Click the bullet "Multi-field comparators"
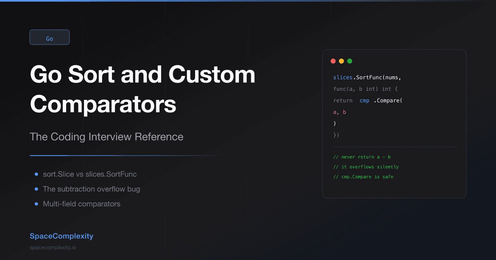Screen dimensions: 496x260 click(x=81, y=204)
